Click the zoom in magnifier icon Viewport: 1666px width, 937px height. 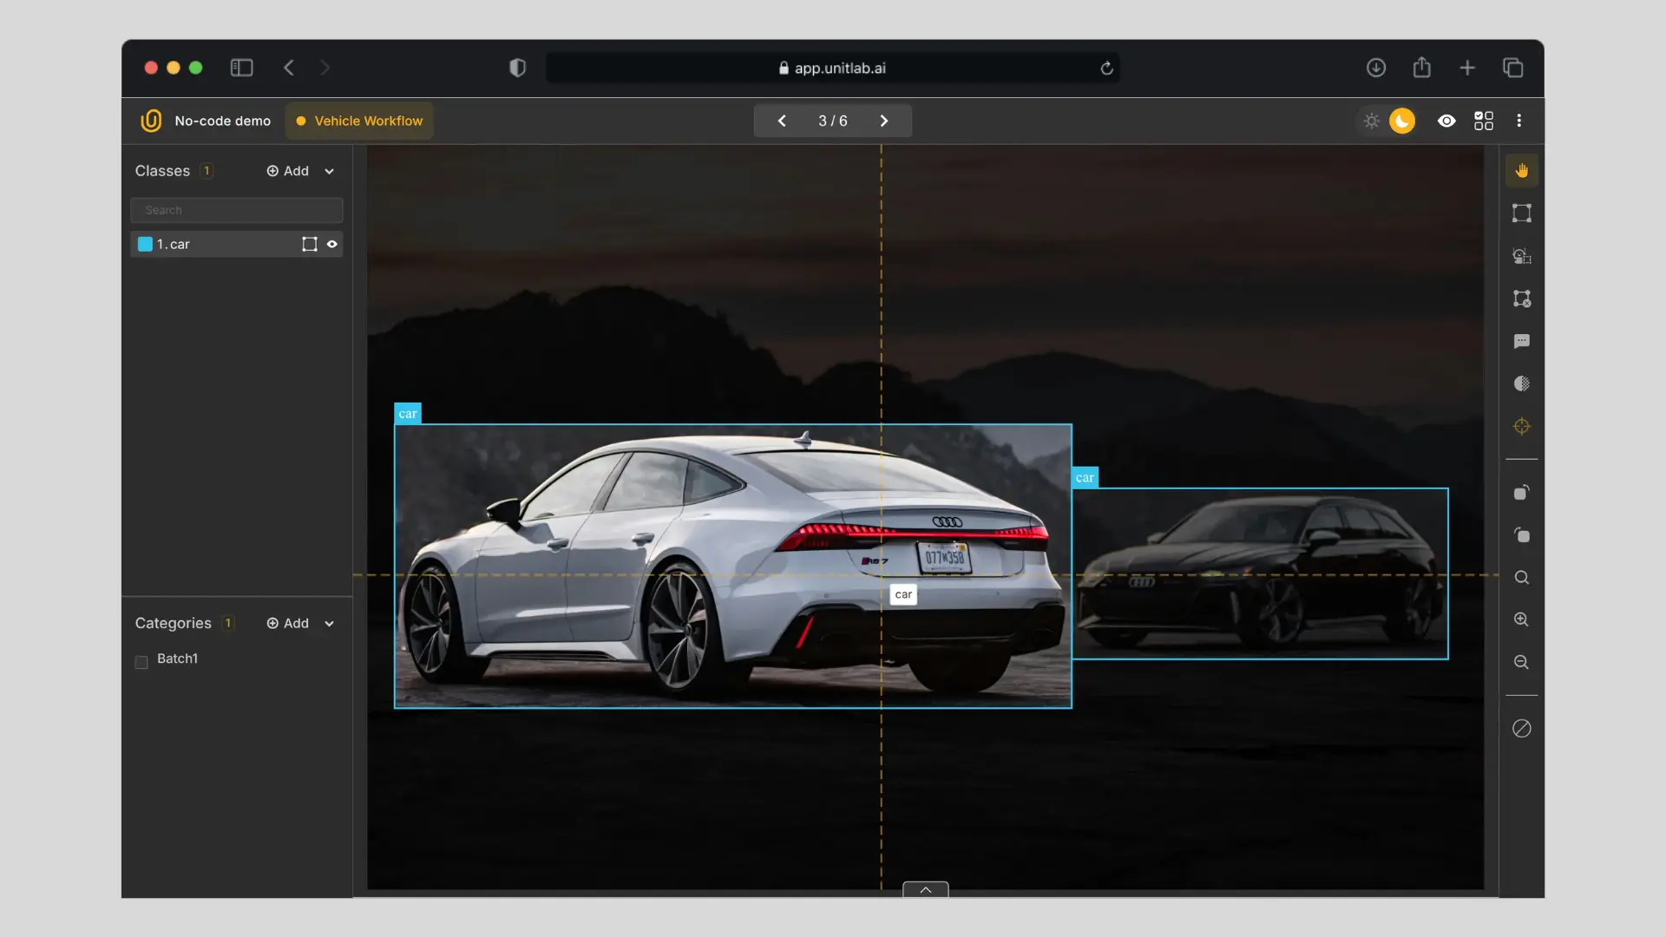click(1521, 619)
